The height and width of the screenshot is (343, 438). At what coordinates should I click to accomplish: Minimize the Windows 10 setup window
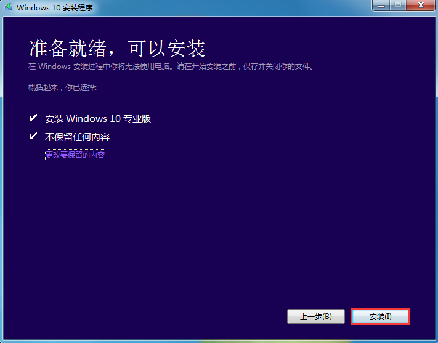click(x=381, y=6)
